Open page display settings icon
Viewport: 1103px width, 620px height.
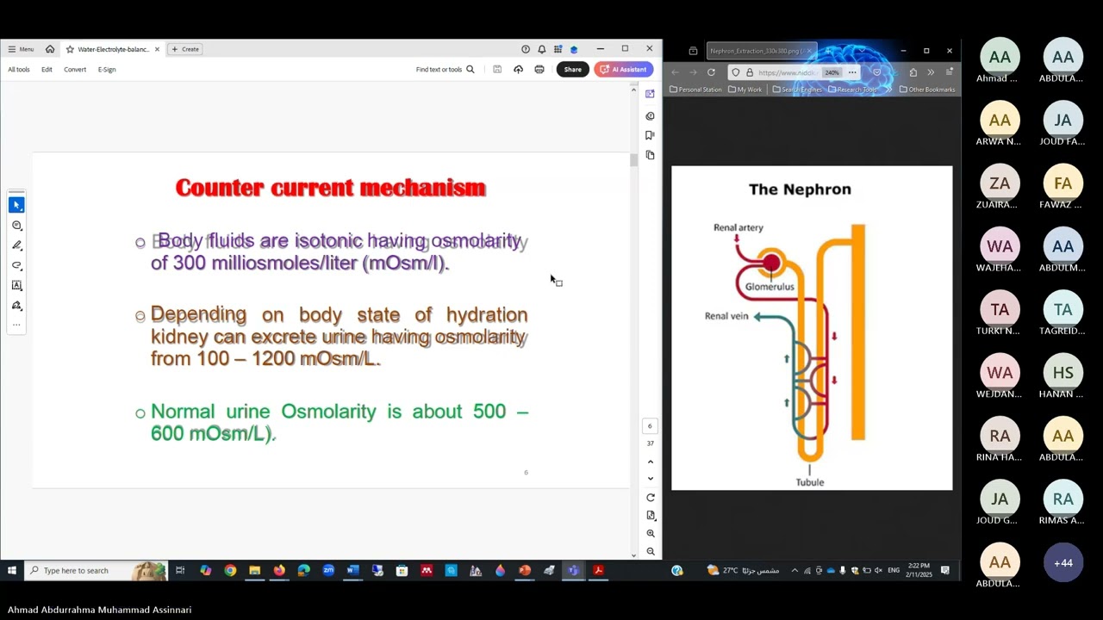(x=651, y=515)
